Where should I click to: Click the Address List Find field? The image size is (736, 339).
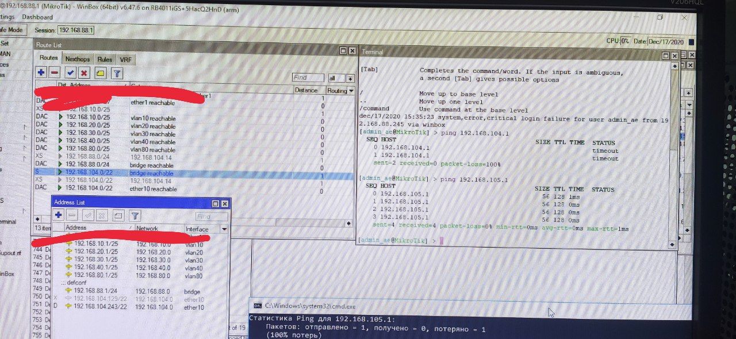211,217
